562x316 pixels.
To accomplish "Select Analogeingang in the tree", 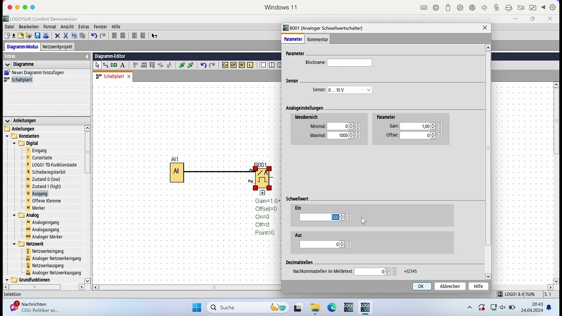I will click(45, 223).
